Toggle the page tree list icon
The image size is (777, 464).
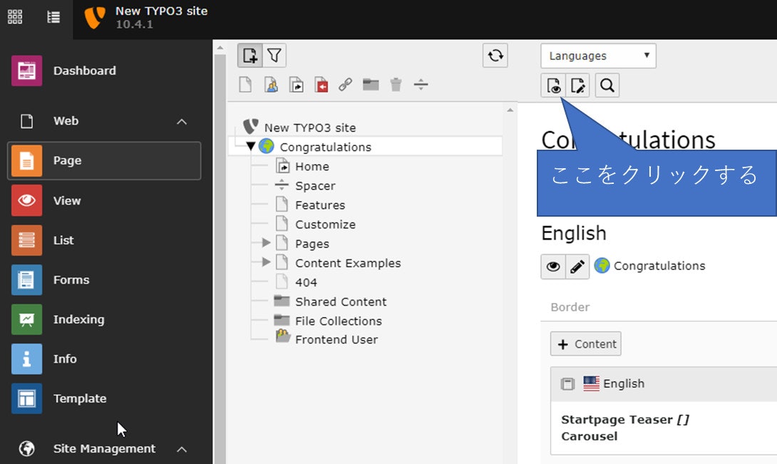[x=53, y=17]
